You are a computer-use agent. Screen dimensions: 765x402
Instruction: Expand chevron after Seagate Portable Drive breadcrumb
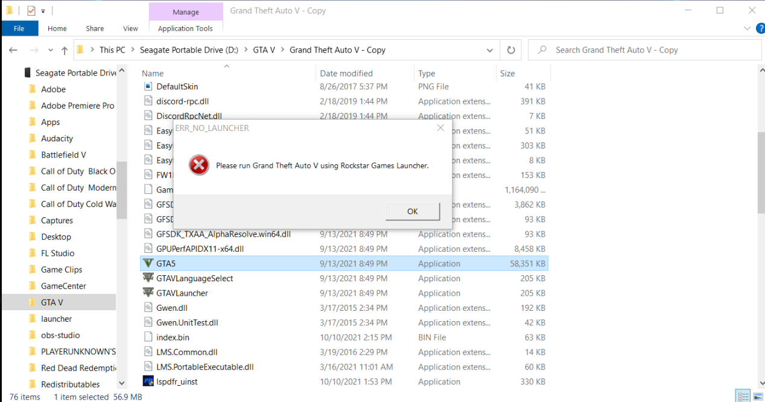[x=246, y=50]
